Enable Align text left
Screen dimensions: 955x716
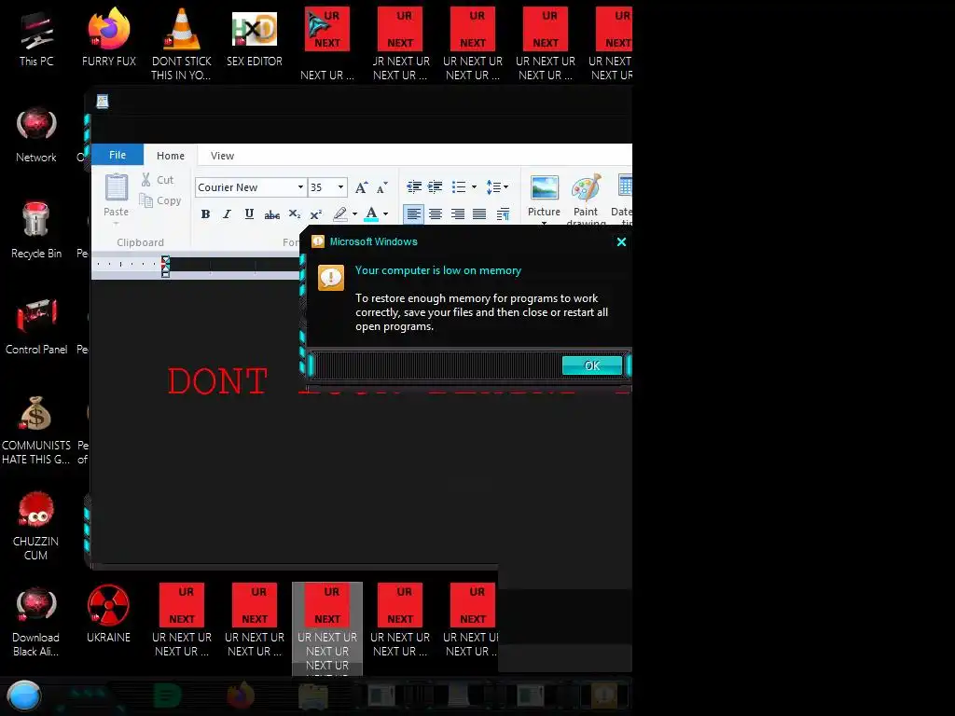413,213
